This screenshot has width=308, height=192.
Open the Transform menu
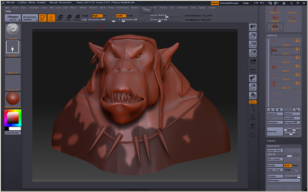click(x=182, y=8)
